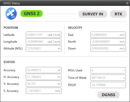The height and width of the screenshot is (102, 130).
Task: Click the STATUS section heading
Action: click(9, 62)
